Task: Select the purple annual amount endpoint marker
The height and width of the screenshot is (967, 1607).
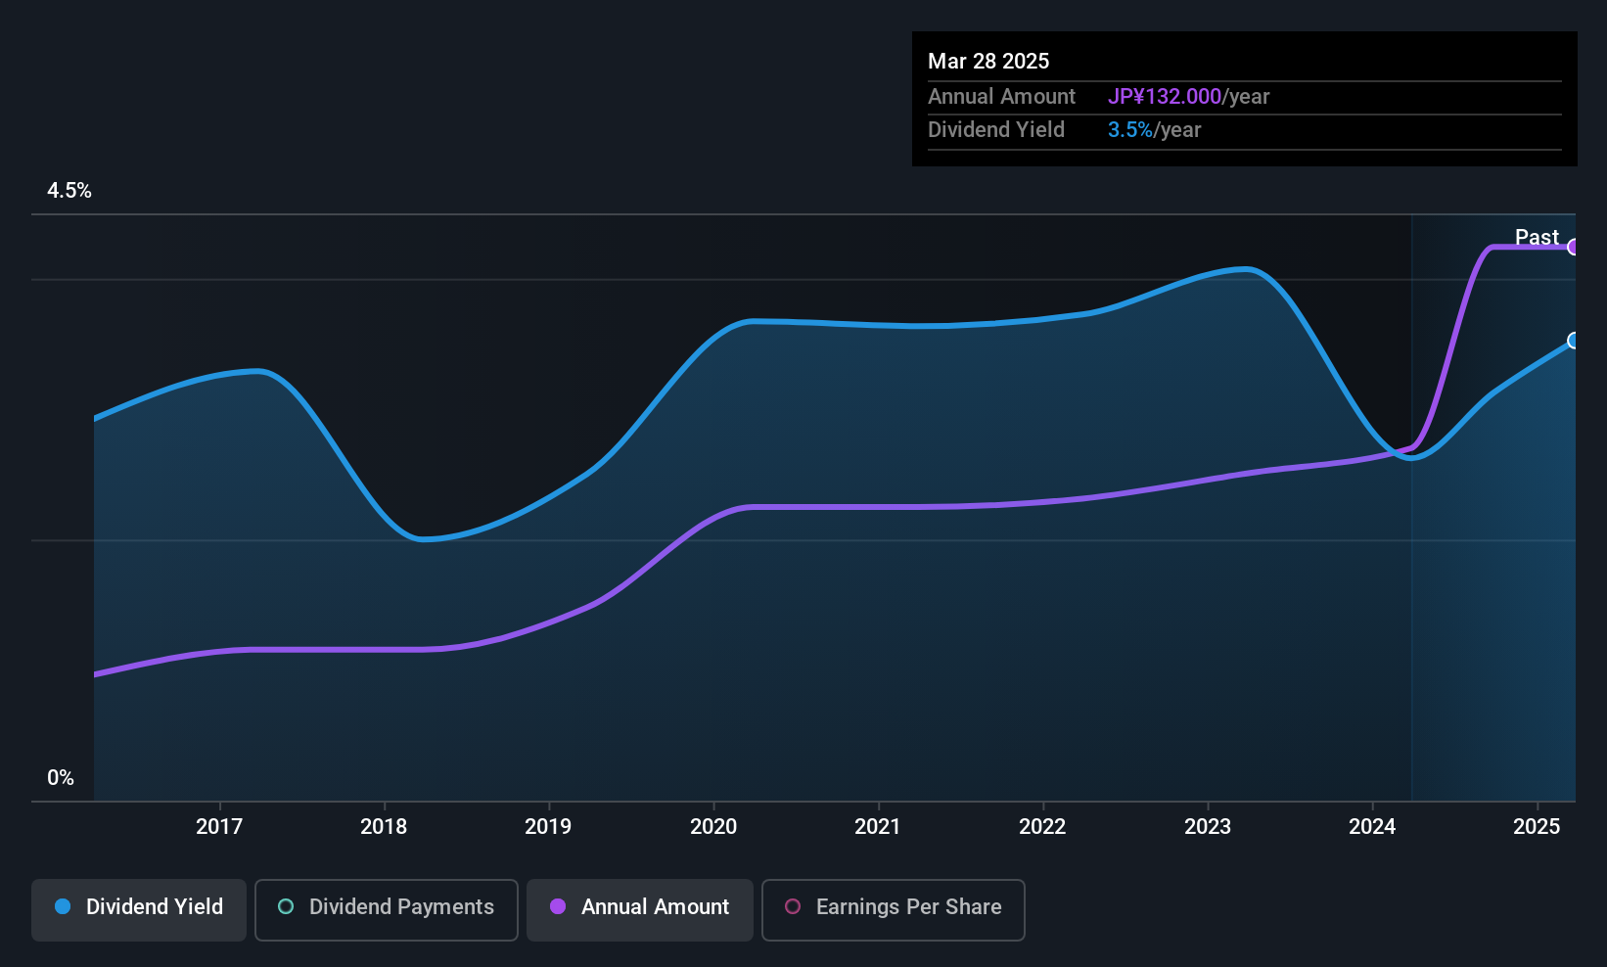Action: [x=1573, y=247]
